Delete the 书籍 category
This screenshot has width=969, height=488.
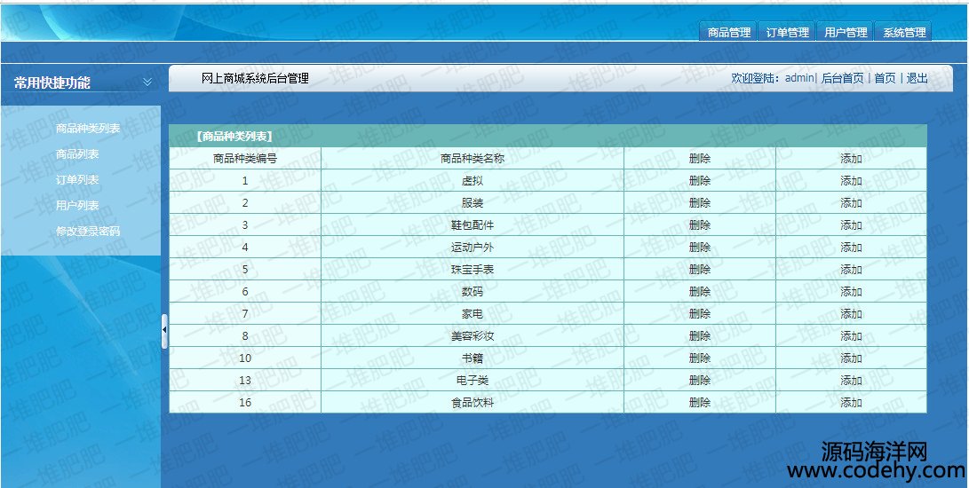tap(700, 358)
